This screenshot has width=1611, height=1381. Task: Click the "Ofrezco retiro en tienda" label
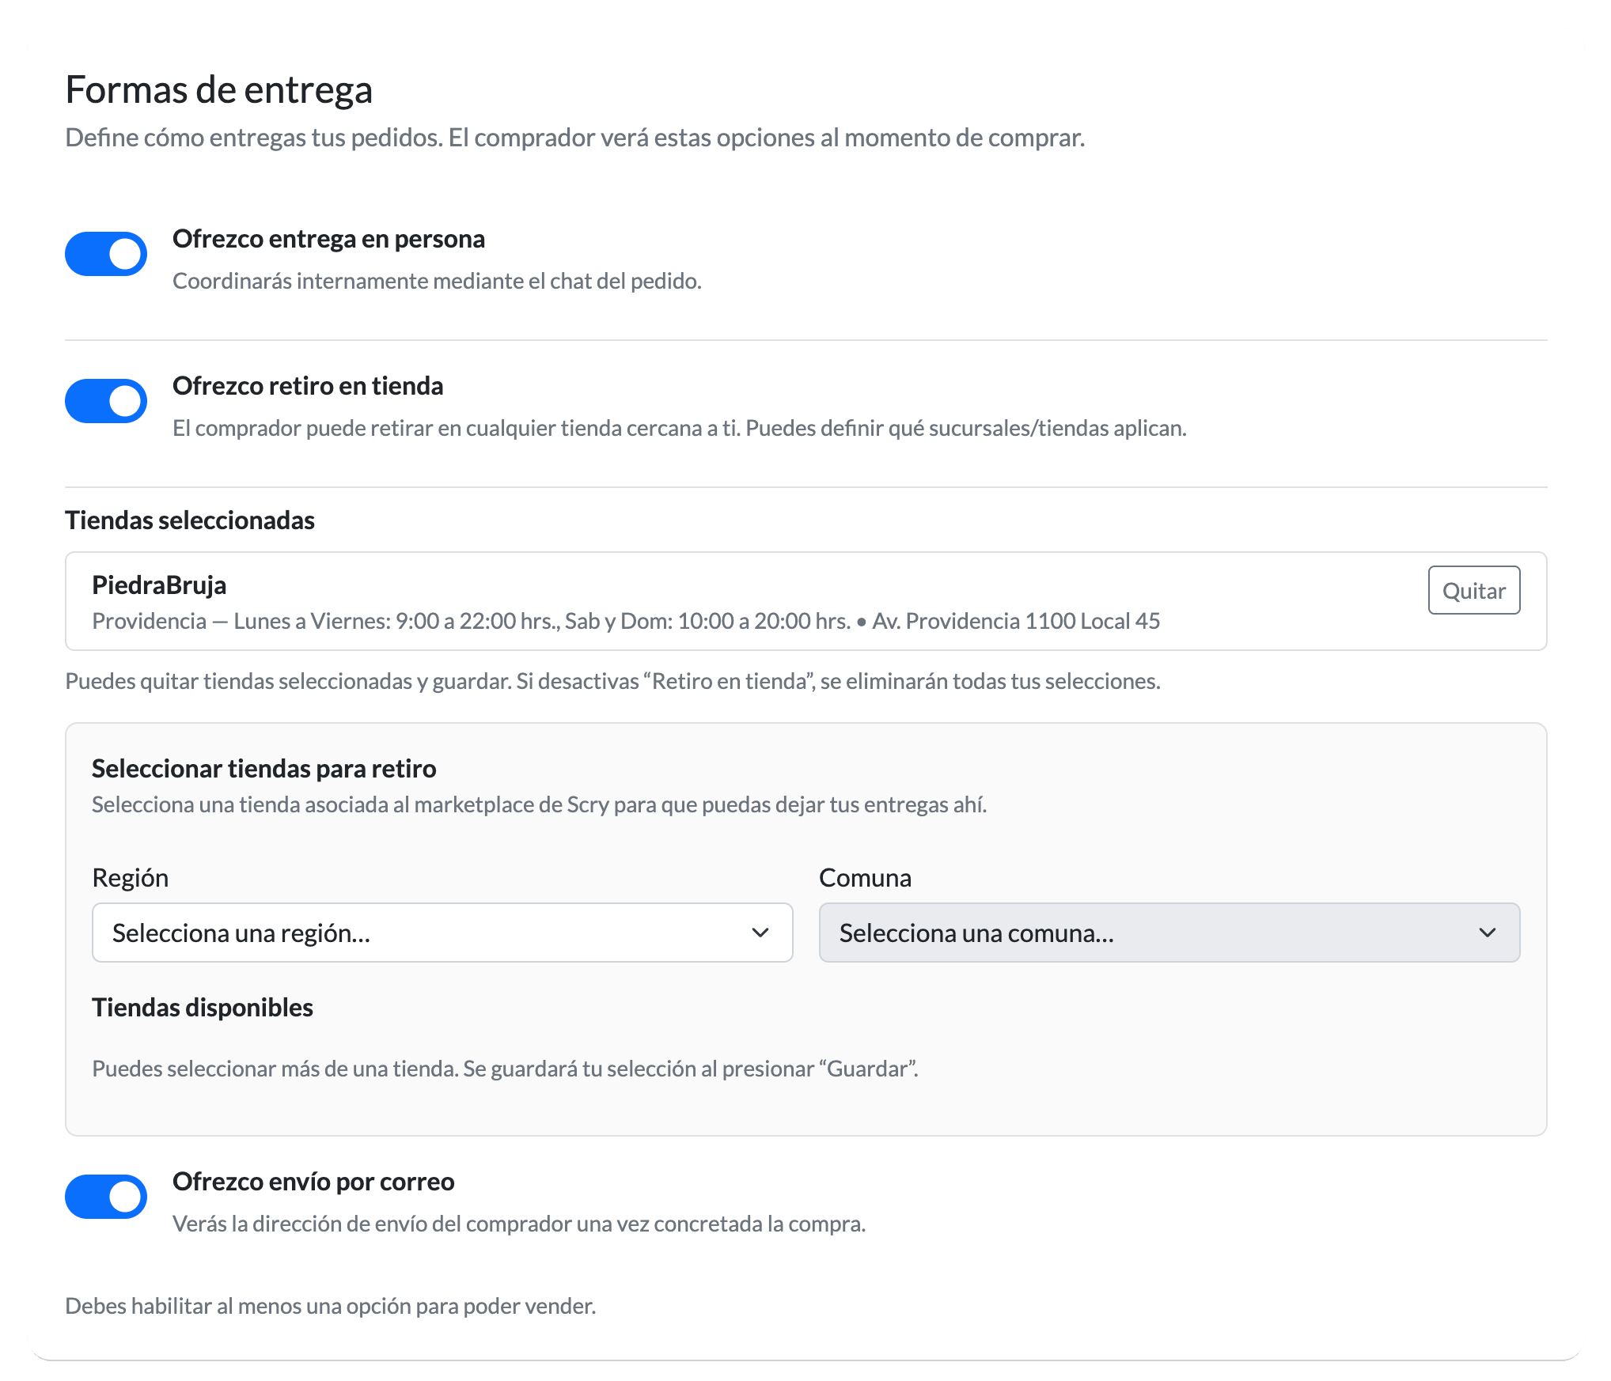tap(308, 386)
